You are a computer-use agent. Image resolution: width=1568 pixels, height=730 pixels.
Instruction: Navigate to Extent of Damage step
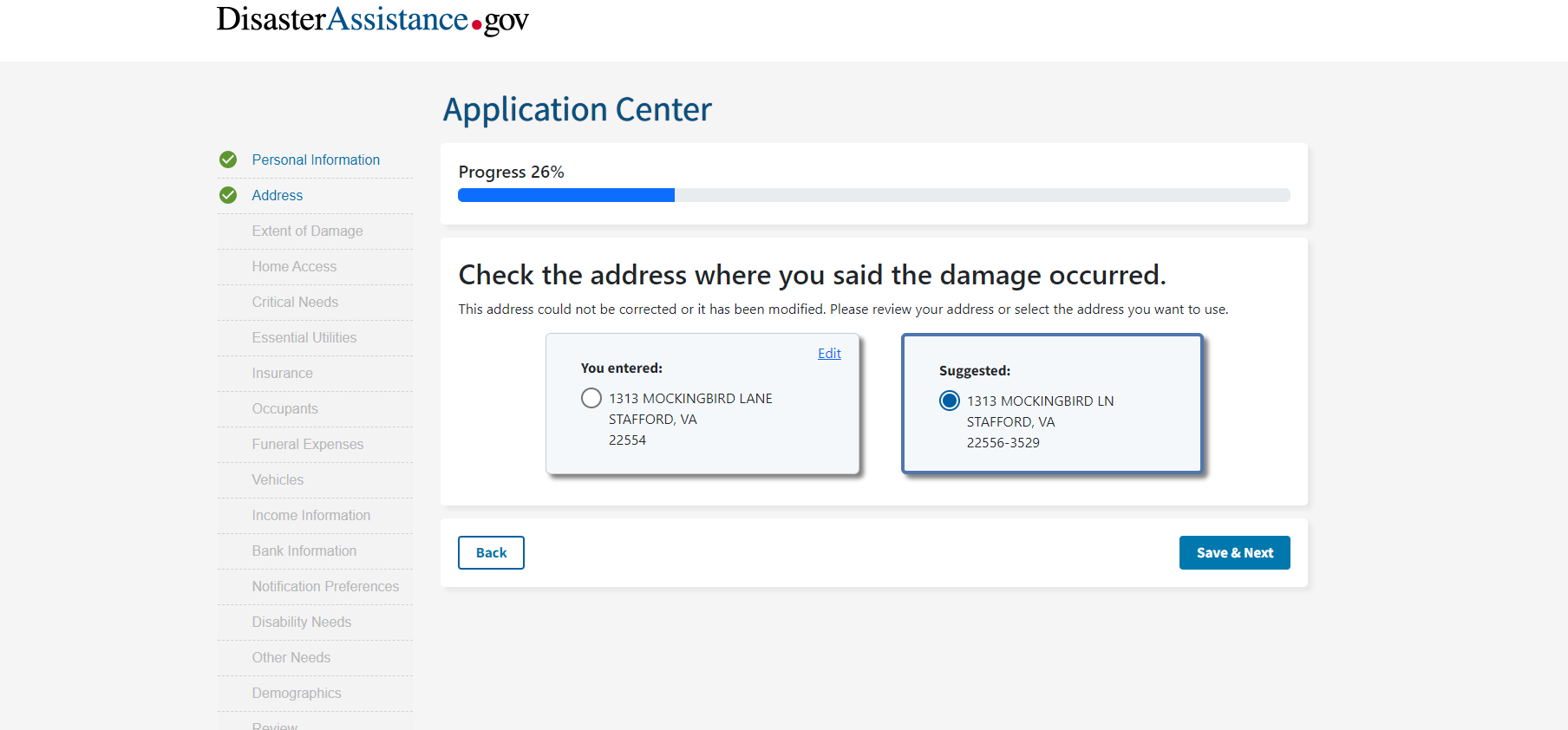[307, 231]
